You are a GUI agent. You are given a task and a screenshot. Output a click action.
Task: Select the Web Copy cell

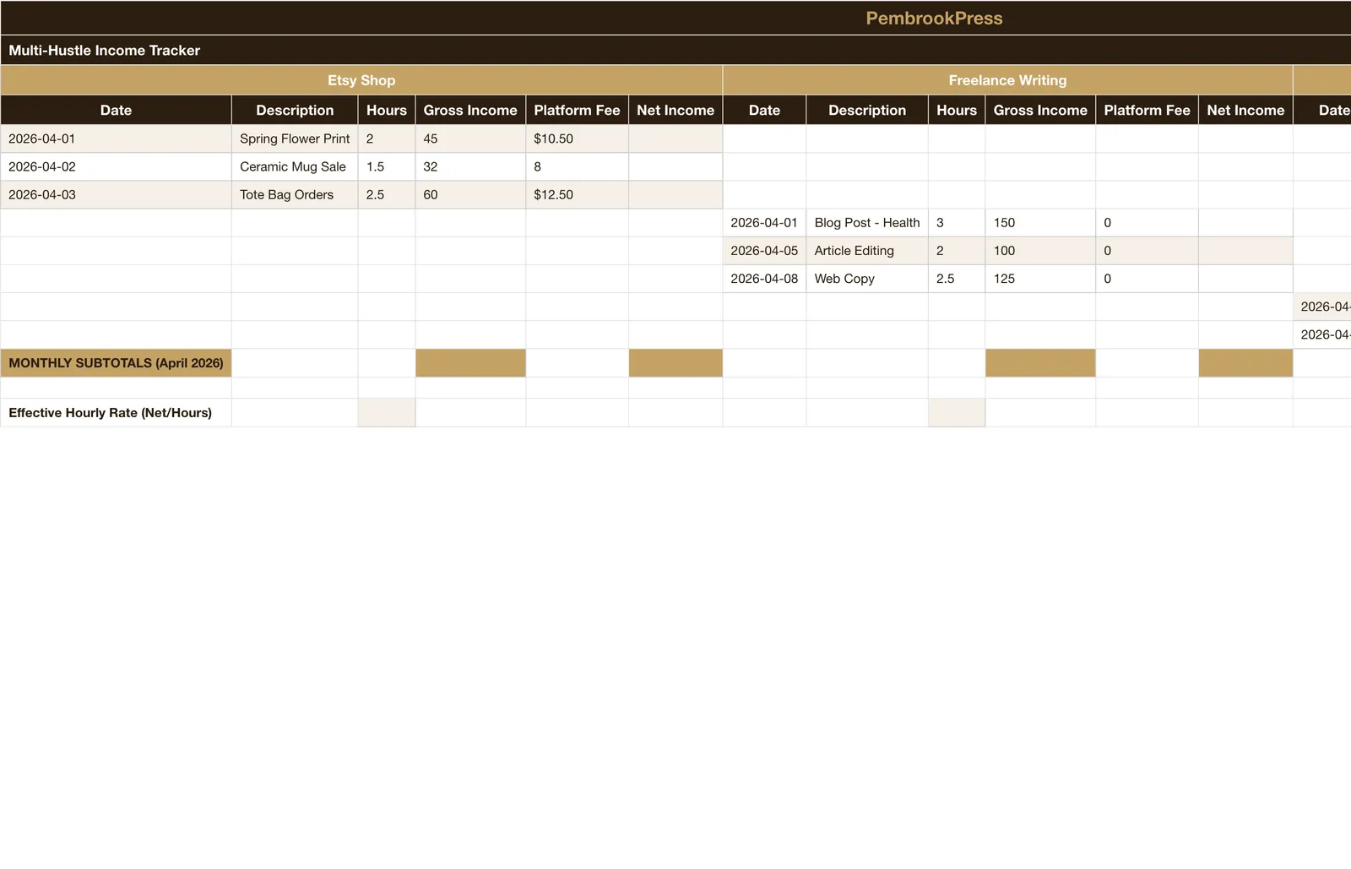pos(867,278)
